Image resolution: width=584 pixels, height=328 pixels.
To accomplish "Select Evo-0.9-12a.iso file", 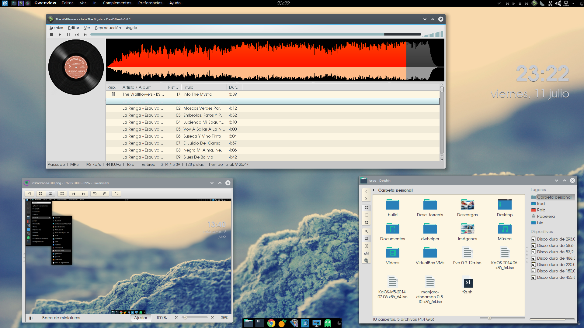I will [x=468, y=256].
